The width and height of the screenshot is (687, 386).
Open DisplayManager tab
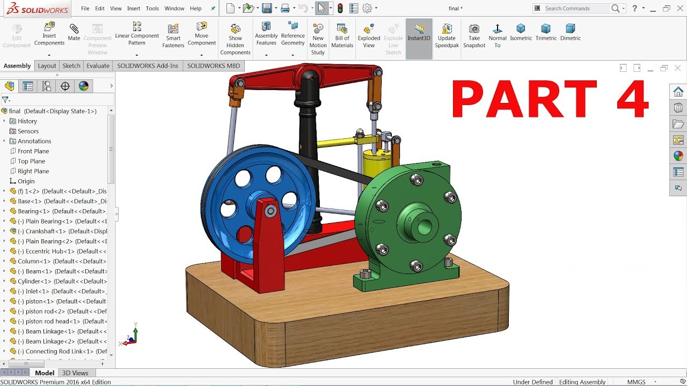click(x=83, y=86)
